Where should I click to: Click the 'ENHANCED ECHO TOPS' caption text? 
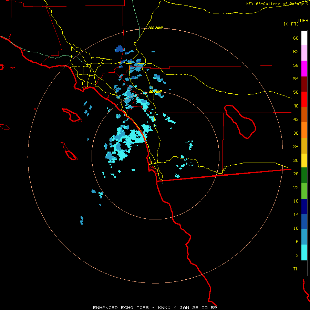pos(121,308)
